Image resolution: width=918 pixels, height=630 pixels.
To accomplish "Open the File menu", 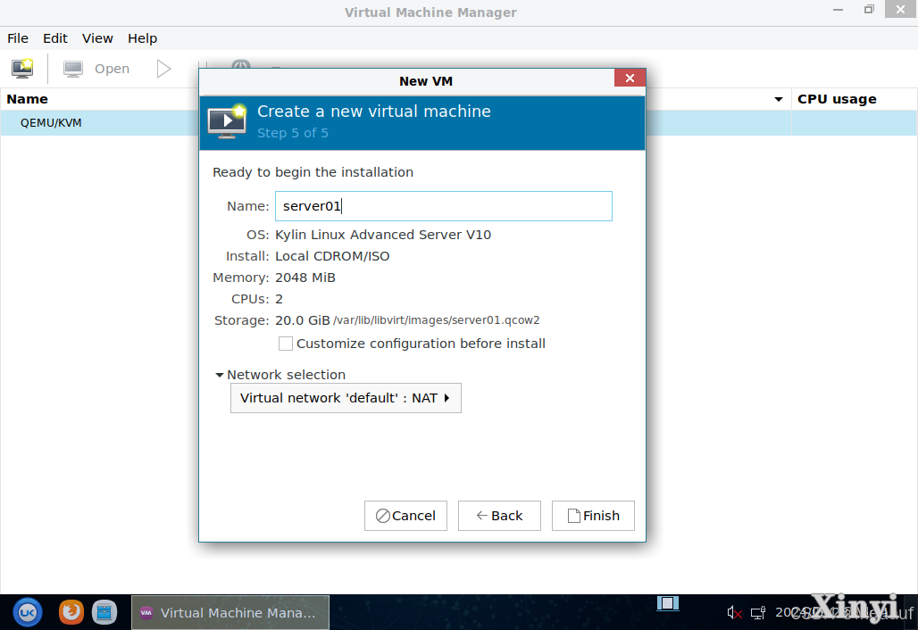I will coord(18,38).
